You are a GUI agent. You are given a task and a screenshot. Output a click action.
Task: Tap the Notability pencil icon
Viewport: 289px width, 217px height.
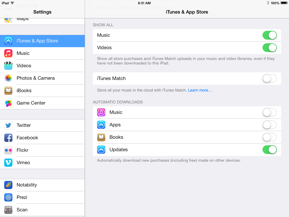pos(8,185)
